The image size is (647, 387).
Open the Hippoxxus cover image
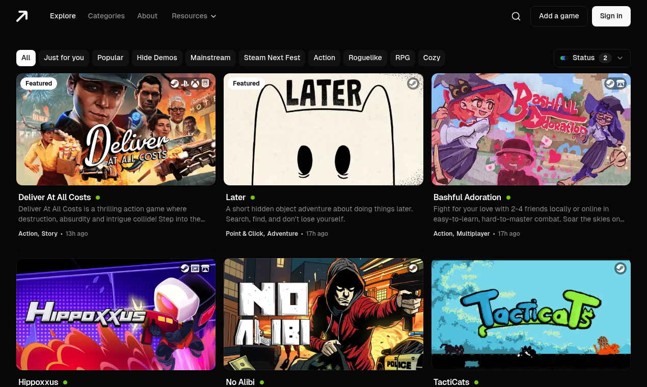click(116, 314)
